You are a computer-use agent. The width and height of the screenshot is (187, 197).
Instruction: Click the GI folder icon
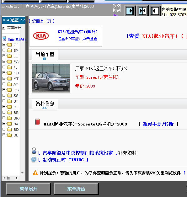click(9, 45)
